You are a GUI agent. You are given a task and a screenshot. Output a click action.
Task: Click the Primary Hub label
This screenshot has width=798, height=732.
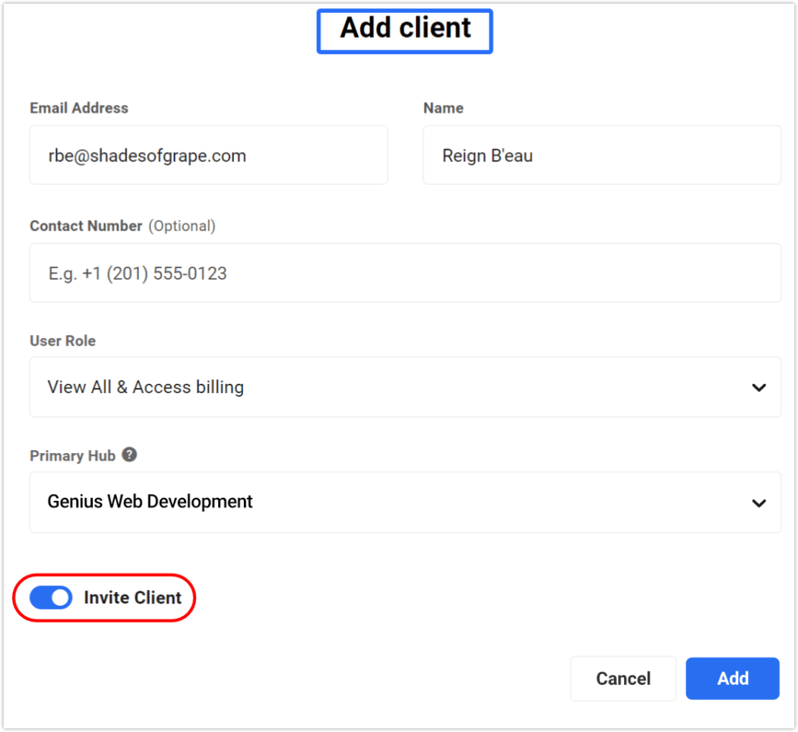[72, 455]
